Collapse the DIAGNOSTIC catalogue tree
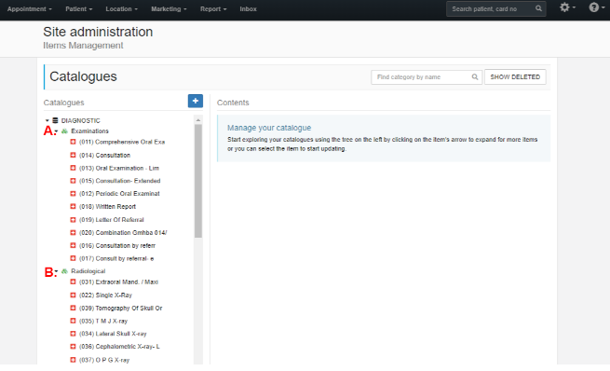This screenshot has height=371, width=610. (x=47, y=120)
